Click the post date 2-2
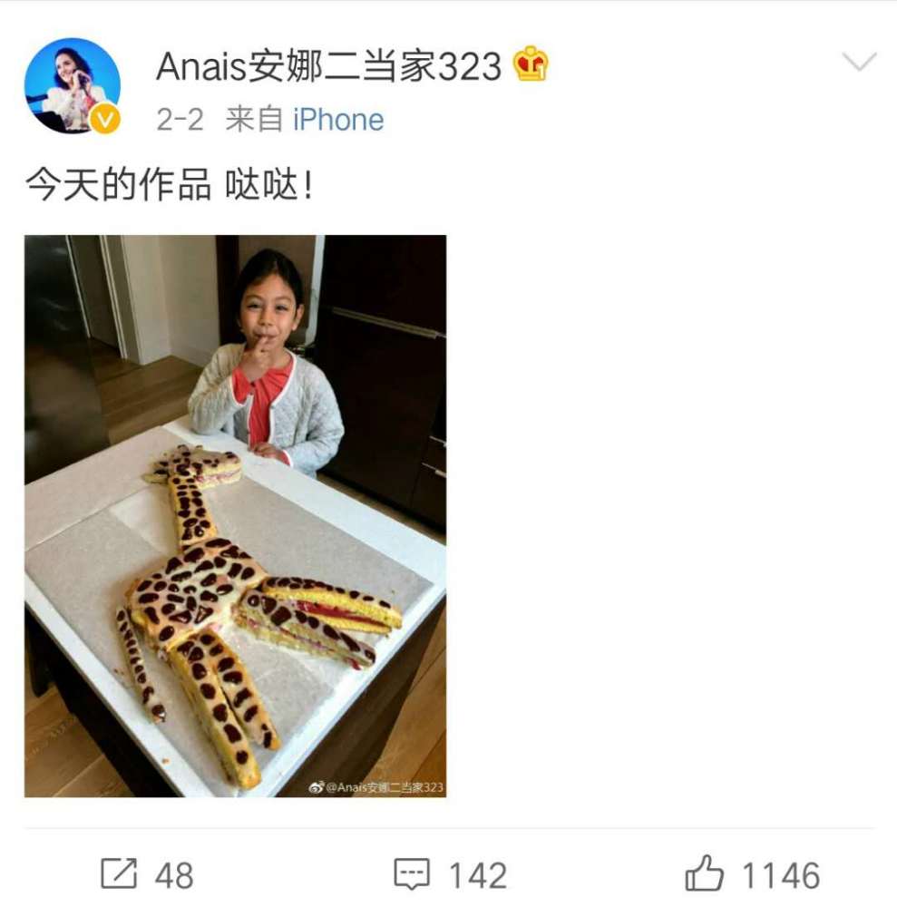The height and width of the screenshot is (907, 897). pos(180,121)
